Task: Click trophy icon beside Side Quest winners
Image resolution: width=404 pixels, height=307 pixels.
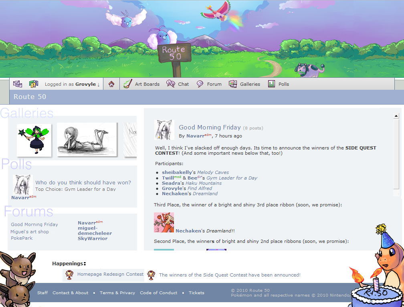Action: coord(151,275)
